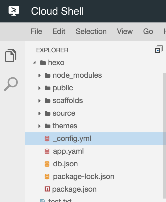Click the npm icon beside package.json
166x202 pixels.
(x=47, y=189)
